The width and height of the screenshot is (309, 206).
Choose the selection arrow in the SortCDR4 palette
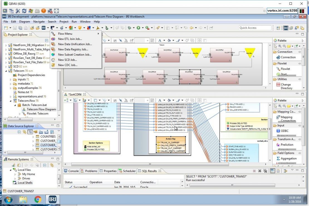(x=275, y=106)
